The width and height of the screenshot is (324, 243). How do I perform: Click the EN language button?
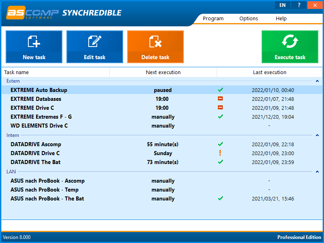(x=282, y=5)
